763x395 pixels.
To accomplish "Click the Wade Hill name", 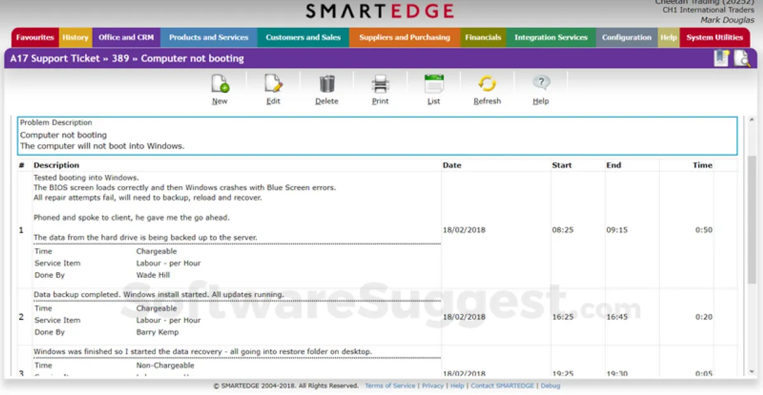I will point(153,275).
